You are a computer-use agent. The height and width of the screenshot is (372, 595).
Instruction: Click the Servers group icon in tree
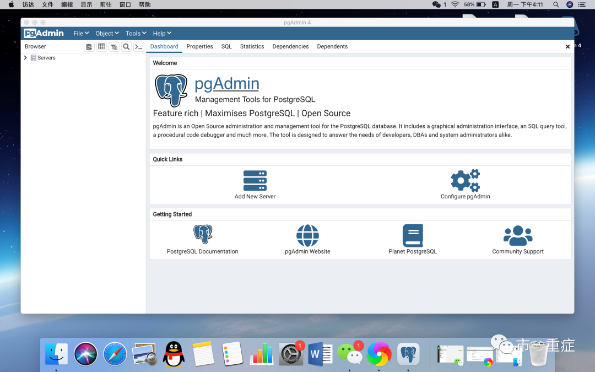(34, 58)
